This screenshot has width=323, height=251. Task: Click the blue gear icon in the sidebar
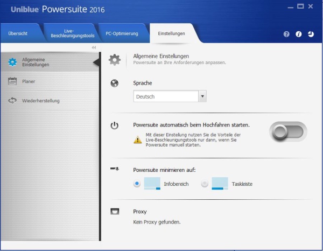coord(12,62)
